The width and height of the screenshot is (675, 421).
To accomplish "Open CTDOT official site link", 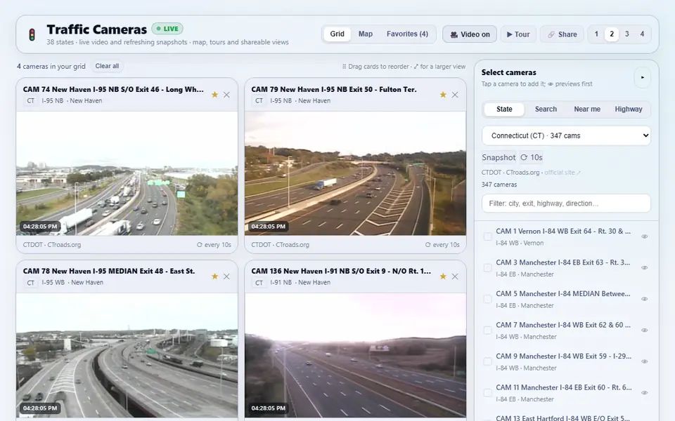I will (562, 173).
